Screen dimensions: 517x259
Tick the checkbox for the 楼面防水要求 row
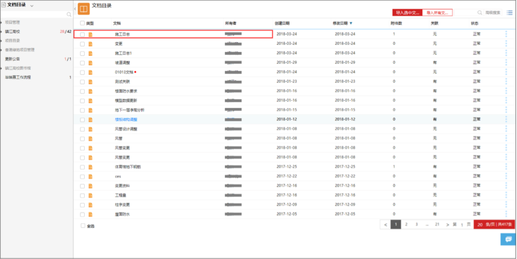click(x=82, y=92)
